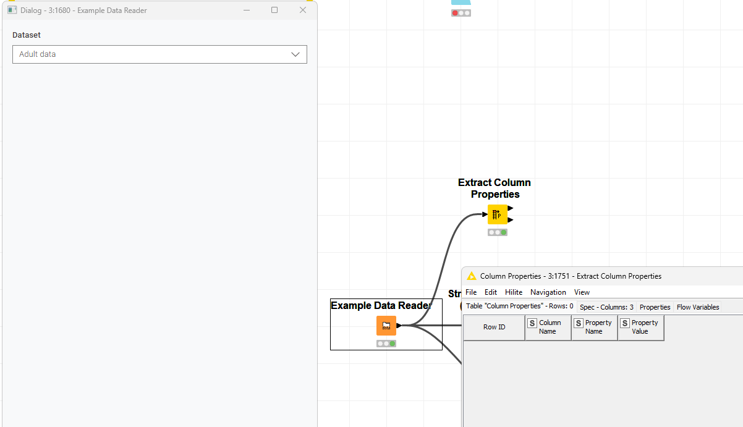Image resolution: width=743 pixels, height=427 pixels.
Task: Click the red status light on top node
Action: [456, 13]
